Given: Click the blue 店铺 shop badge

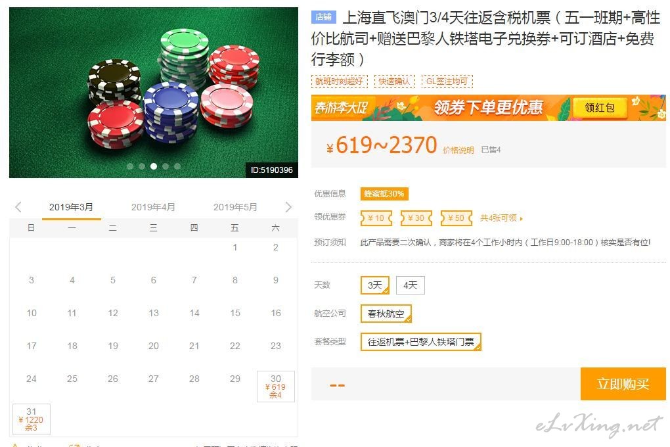Looking at the screenshot, I should coord(323,17).
